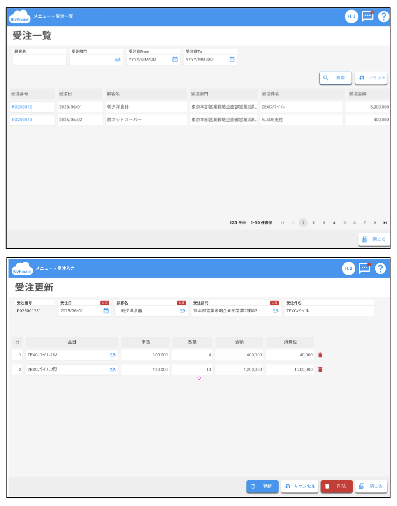Open order link R0250012

pos(22,107)
